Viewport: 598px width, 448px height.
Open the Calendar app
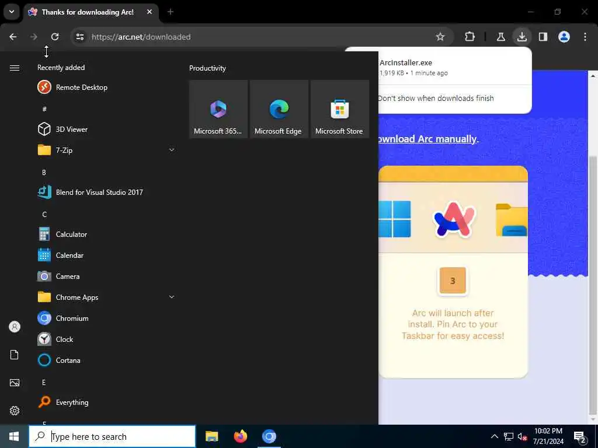(x=106, y=256)
